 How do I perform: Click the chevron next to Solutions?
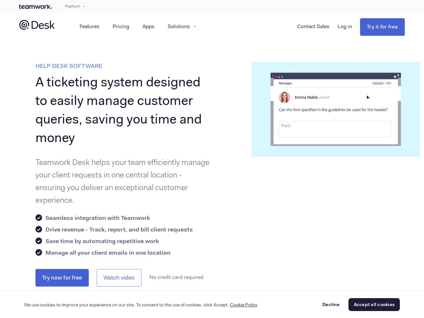click(x=195, y=26)
